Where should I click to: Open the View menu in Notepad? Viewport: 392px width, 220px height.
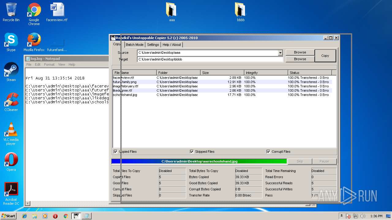coord(62,64)
